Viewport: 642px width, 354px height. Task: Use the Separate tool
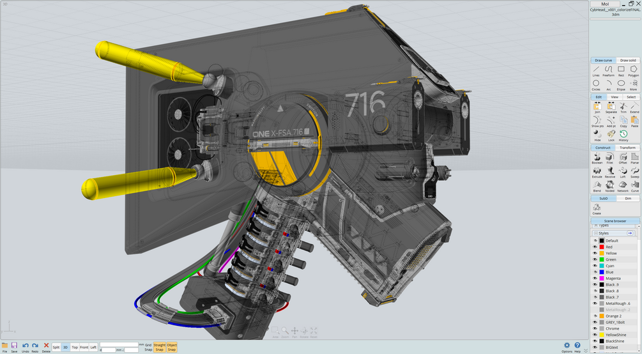(611, 108)
